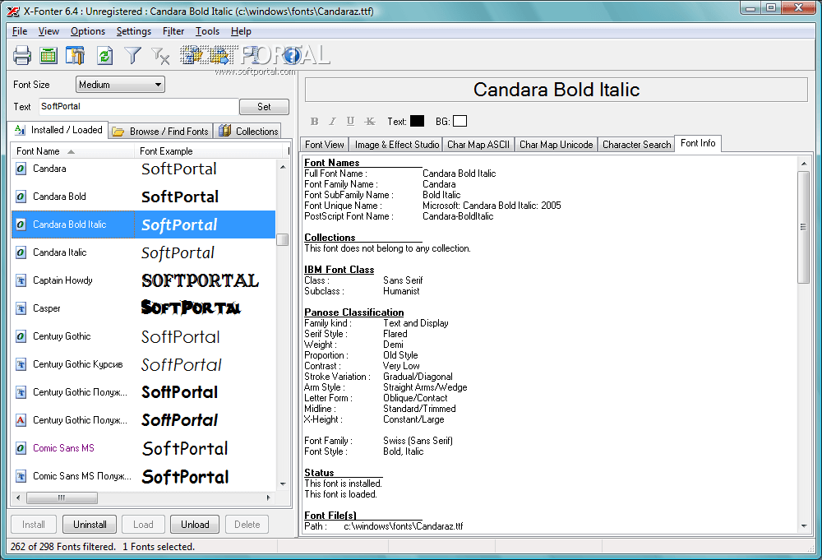
Task: Open the File menu
Action: click(x=20, y=31)
